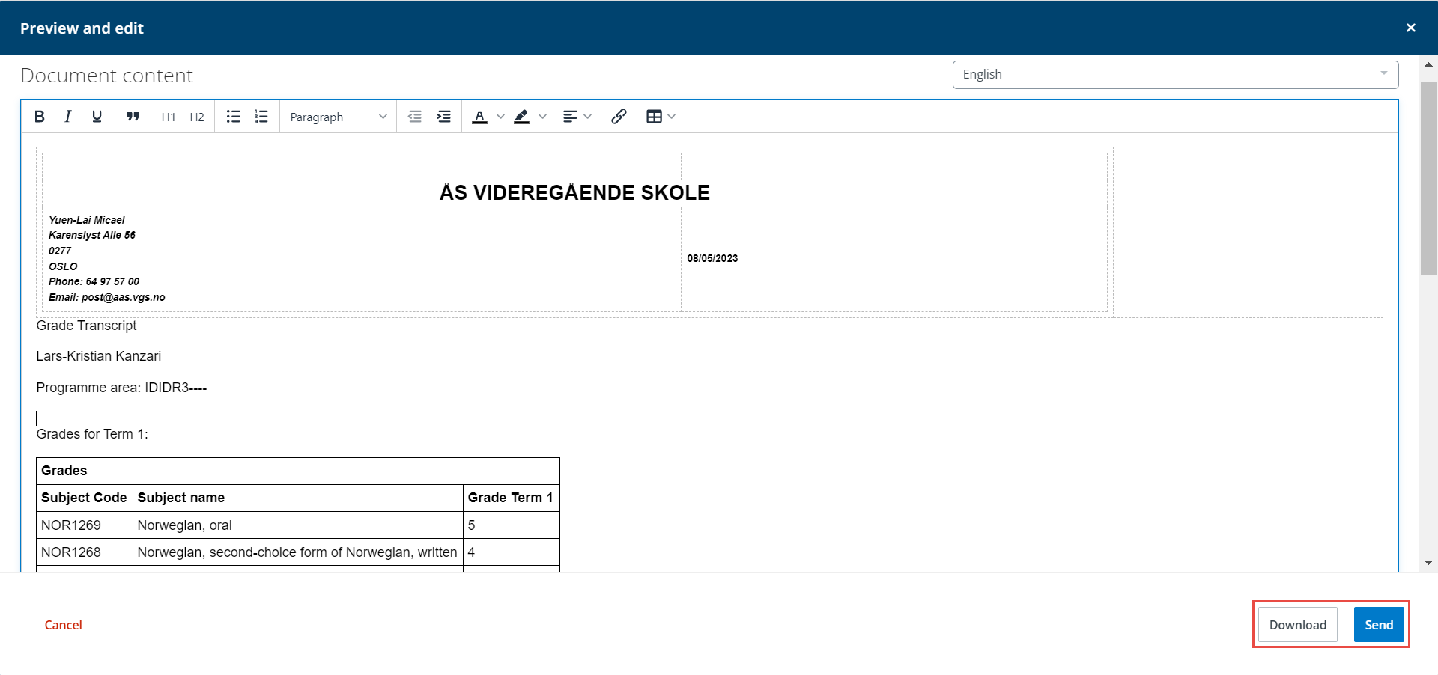
Task: Toggle bold formatting
Action: (x=40, y=117)
